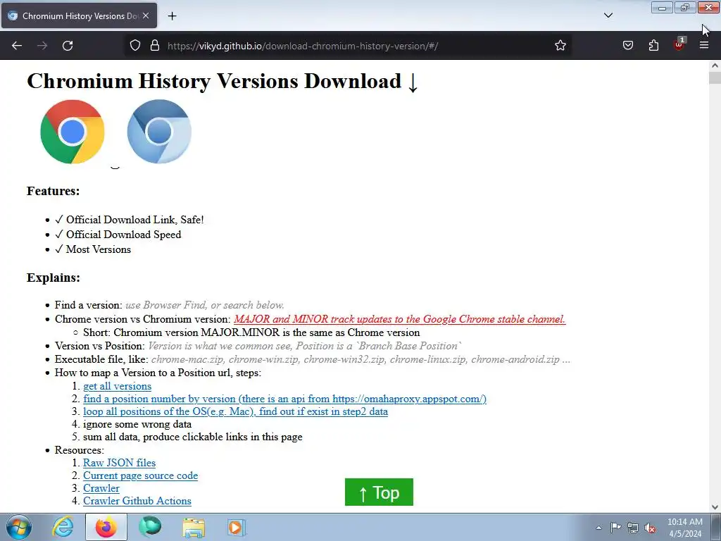
Task: Launch Internet Explorer from the taskbar
Action: (x=63, y=527)
